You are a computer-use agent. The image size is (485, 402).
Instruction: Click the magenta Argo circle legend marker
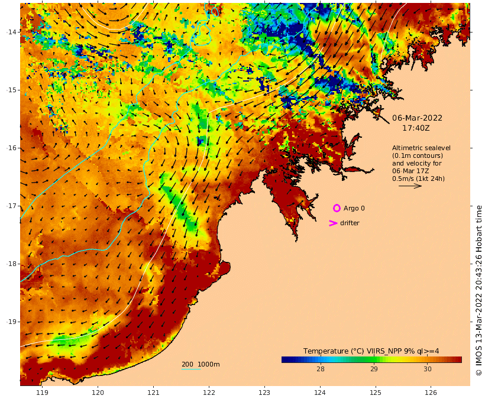337,208
